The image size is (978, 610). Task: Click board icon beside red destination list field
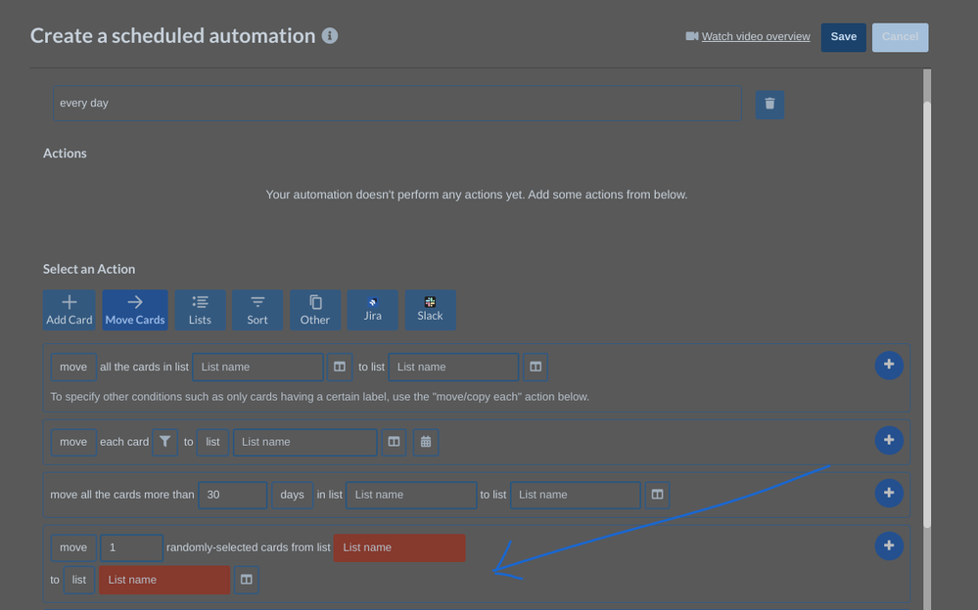(247, 580)
